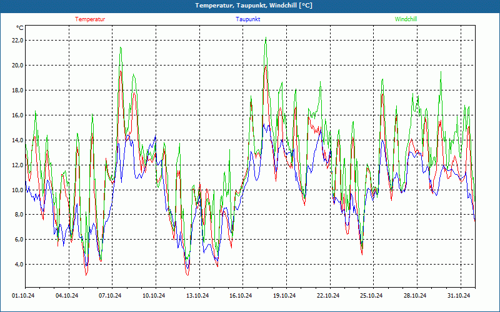Click the 01.10.24 date label
500x312 pixels.
click(x=23, y=296)
